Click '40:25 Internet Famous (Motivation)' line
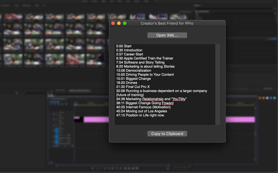 (143, 107)
